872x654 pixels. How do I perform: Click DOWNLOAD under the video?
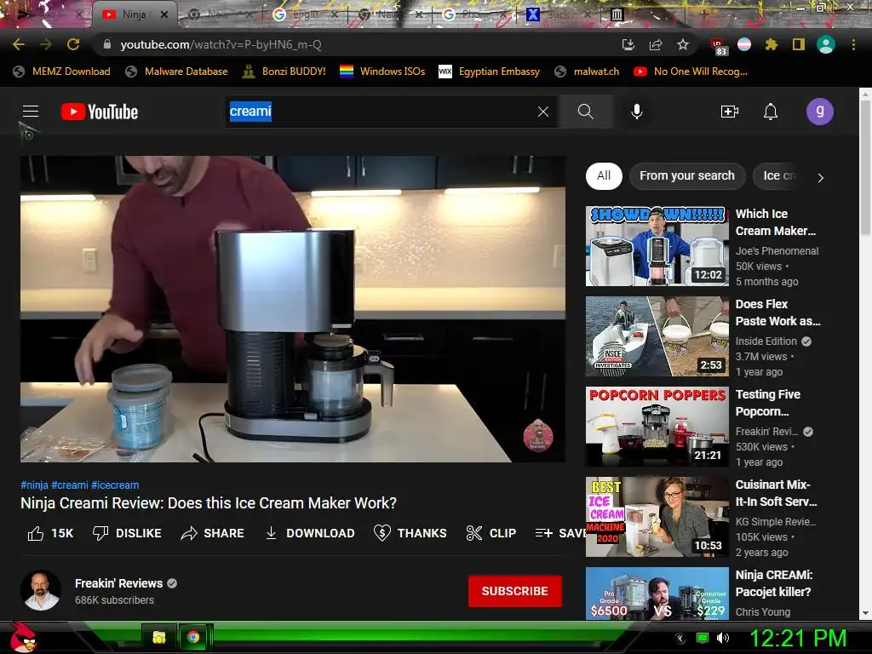[x=310, y=533]
